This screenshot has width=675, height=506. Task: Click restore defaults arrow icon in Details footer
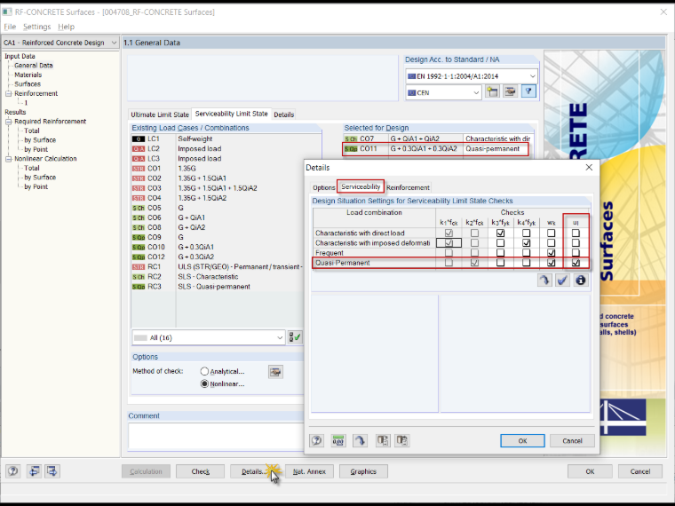coord(360,440)
